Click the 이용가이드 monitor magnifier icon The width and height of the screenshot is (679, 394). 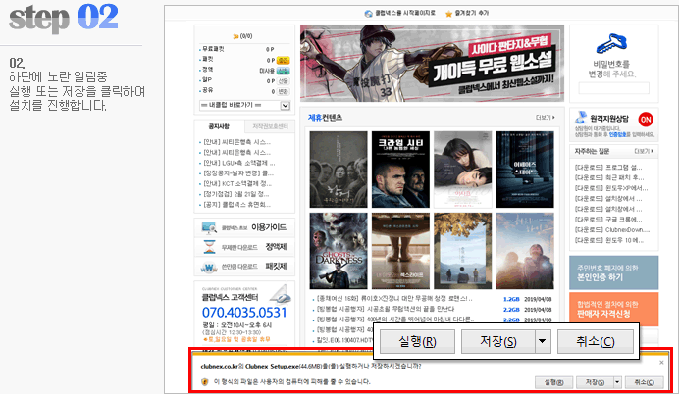209,227
